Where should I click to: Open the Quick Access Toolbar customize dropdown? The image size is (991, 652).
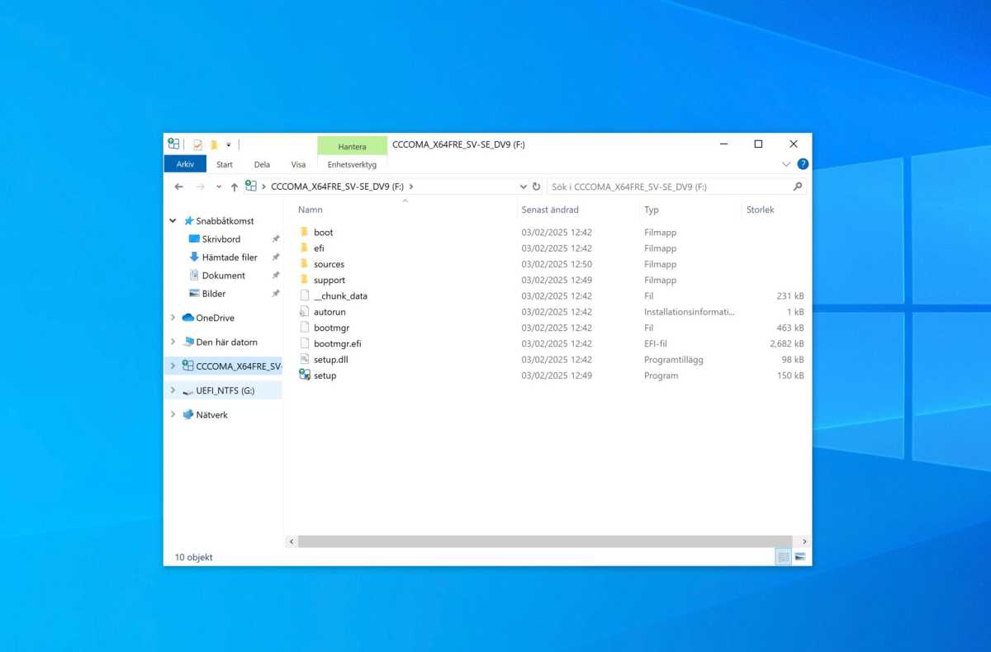(x=227, y=144)
